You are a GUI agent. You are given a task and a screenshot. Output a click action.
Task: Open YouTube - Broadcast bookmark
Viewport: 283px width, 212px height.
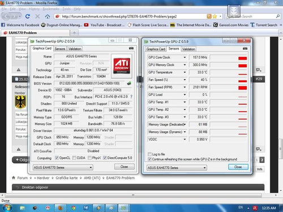click(x=104, y=25)
